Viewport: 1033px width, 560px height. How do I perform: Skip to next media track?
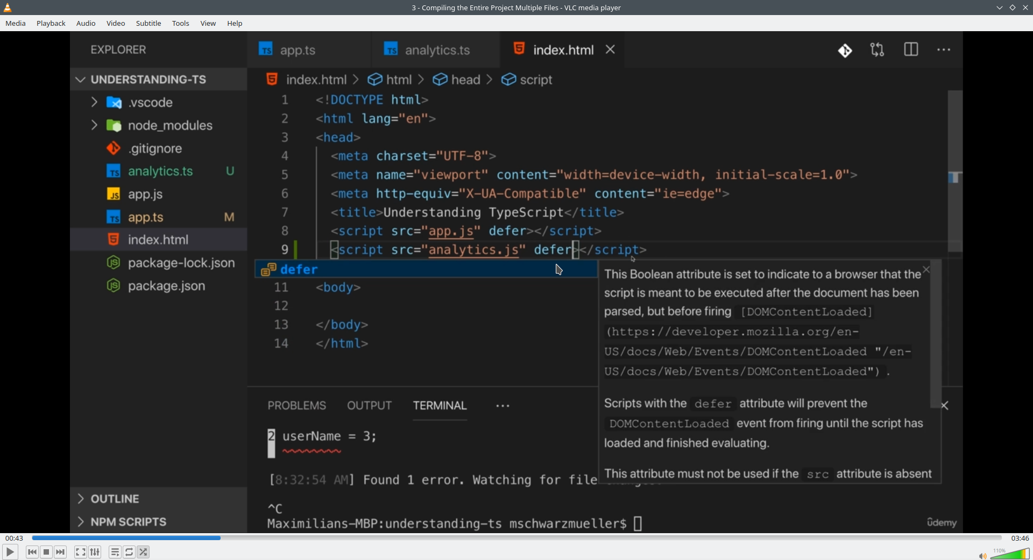61,552
